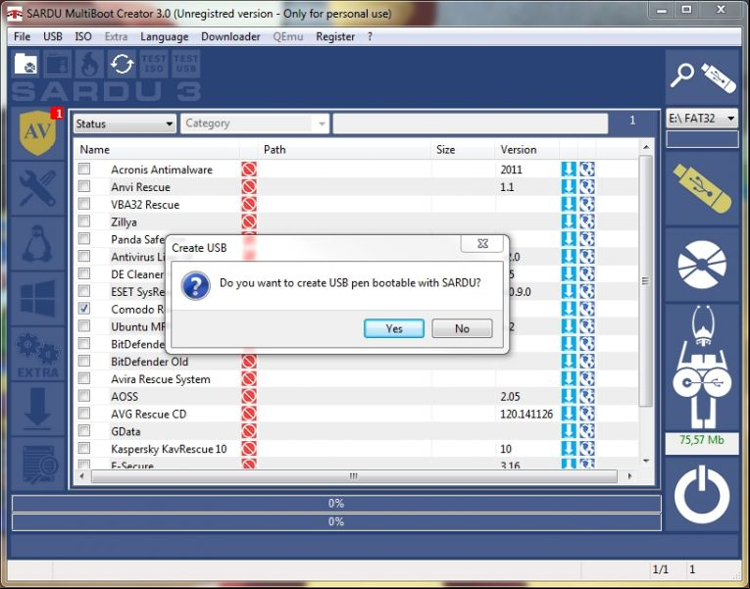The width and height of the screenshot is (750, 589).
Task: Tick the AVG Rescue CD checkbox
Action: click(x=84, y=413)
